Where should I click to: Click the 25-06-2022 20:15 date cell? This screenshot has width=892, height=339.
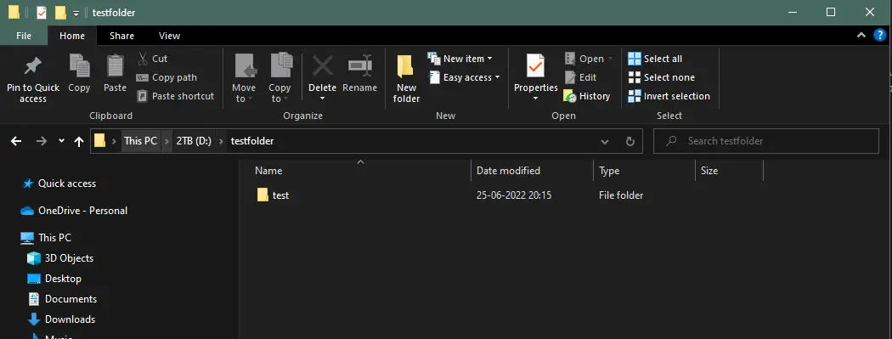point(514,195)
